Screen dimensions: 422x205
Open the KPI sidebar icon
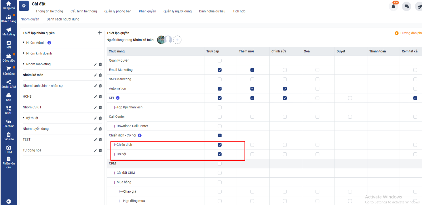[9, 44]
